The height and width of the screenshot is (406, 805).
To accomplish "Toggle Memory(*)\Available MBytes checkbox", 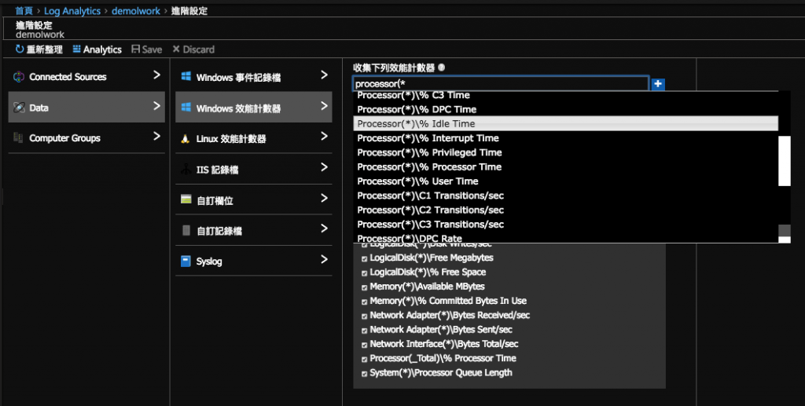I will (364, 287).
